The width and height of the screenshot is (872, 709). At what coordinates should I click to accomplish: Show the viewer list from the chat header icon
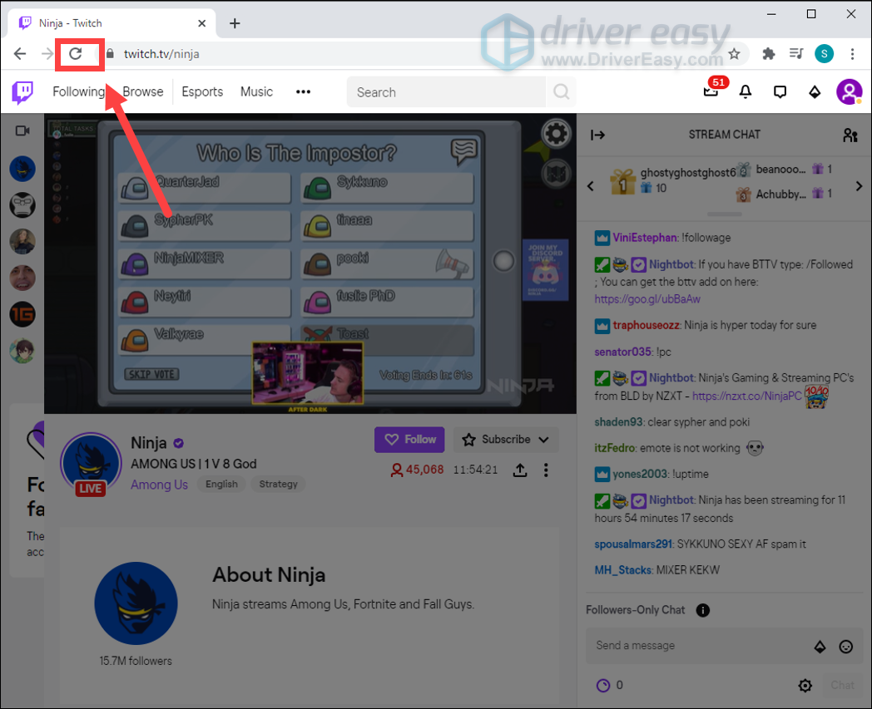850,134
